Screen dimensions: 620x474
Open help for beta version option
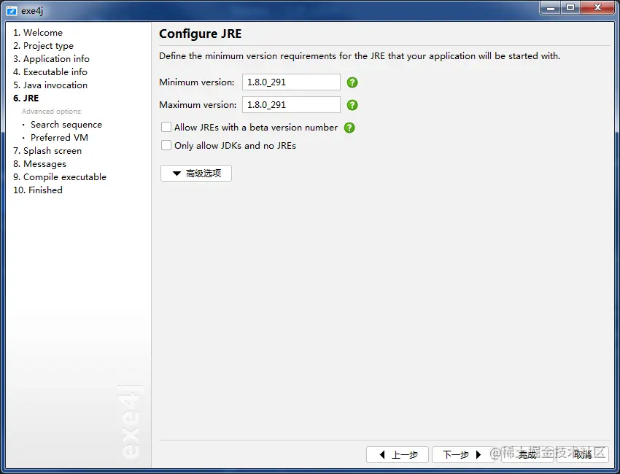pos(349,128)
